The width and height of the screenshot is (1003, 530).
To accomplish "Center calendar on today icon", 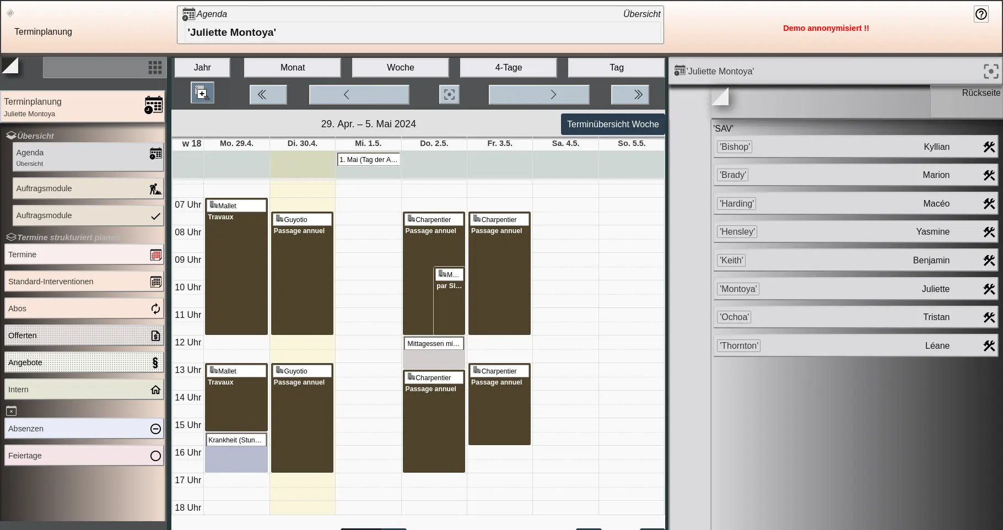I will (x=449, y=95).
